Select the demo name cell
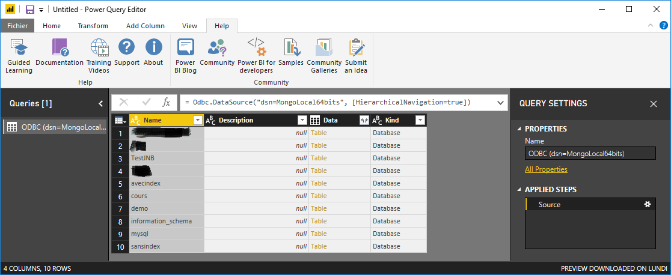This screenshot has width=671, height=275. pos(167,209)
